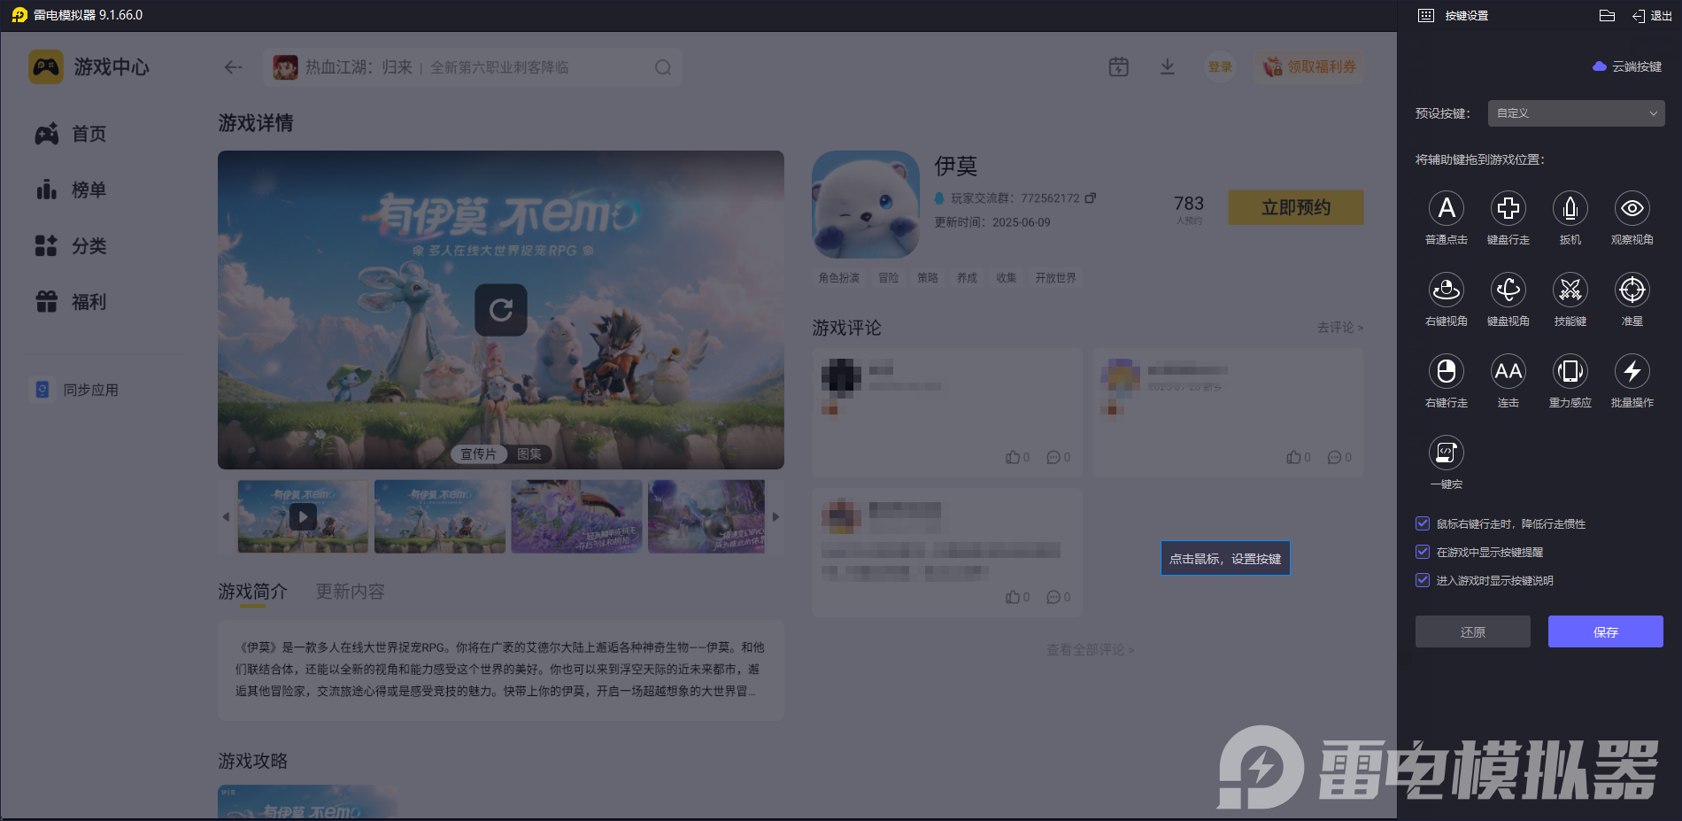Play the first video thumbnail
The width and height of the screenshot is (1682, 821).
coord(302,516)
